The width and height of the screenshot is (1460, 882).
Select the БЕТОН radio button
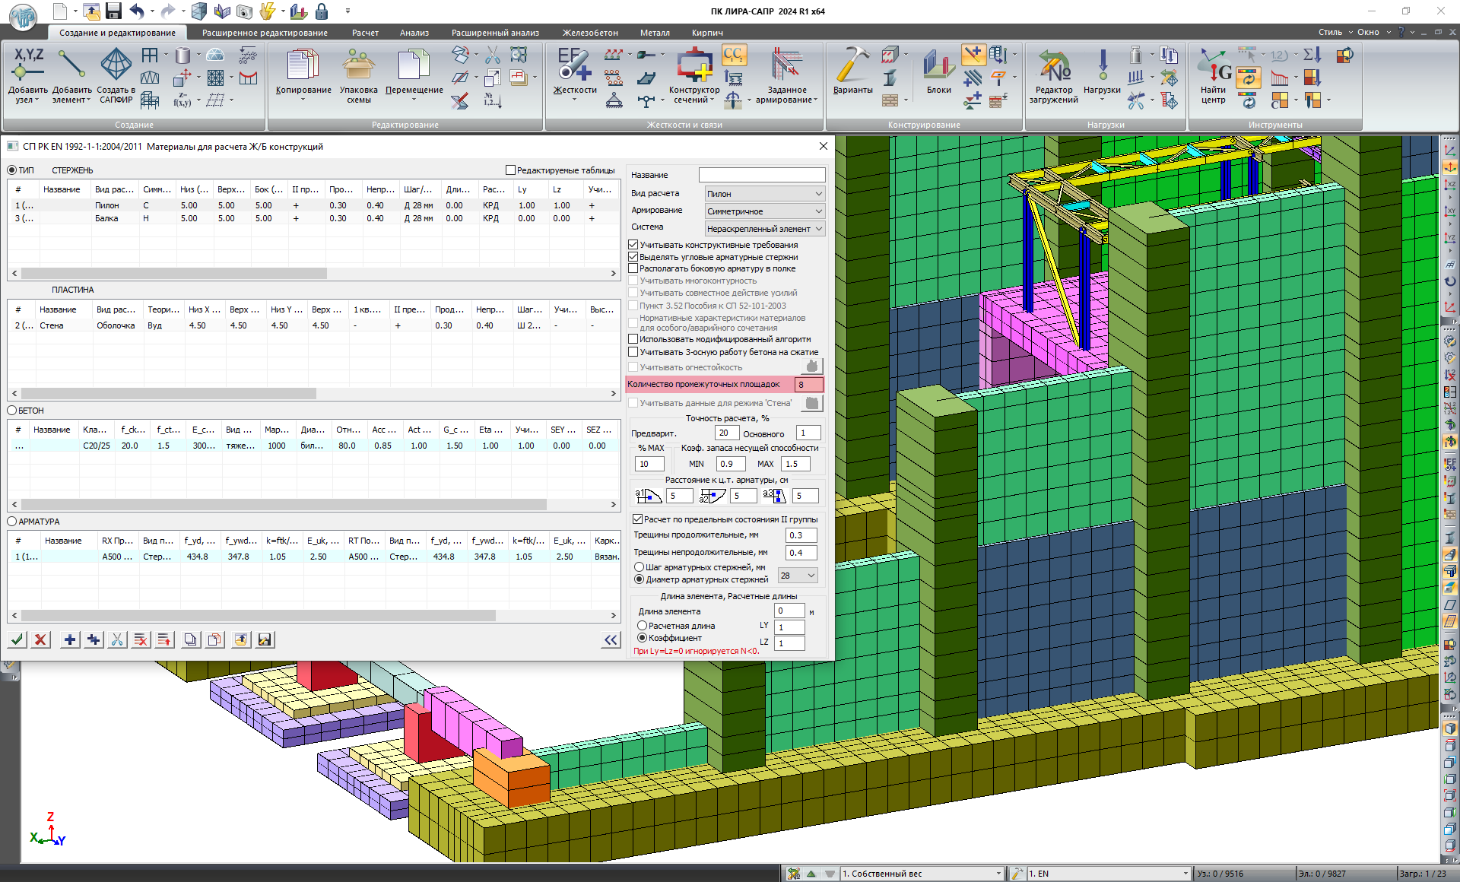pyautogui.click(x=12, y=411)
